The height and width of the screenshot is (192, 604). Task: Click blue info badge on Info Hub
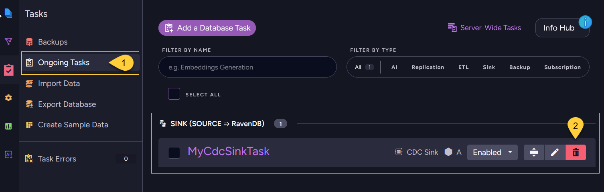[x=586, y=22]
